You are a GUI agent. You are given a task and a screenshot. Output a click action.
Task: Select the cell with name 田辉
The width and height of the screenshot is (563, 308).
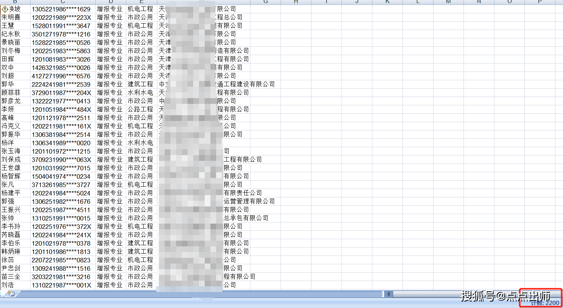tap(15, 59)
